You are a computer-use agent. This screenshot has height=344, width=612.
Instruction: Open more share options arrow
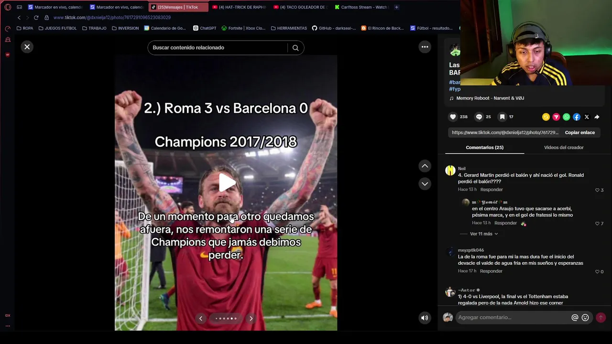pos(597,117)
